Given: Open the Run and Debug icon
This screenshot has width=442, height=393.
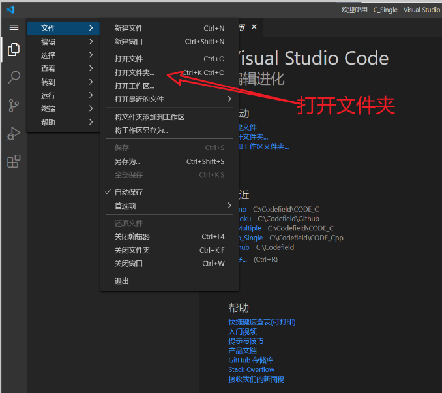Looking at the screenshot, I should tap(14, 133).
